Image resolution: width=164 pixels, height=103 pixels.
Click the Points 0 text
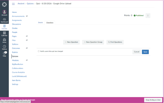[x=128, y=15]
